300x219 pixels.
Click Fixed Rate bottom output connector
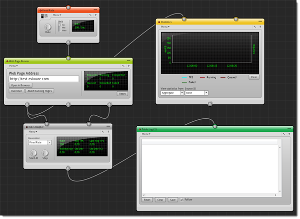pos(68,42)
